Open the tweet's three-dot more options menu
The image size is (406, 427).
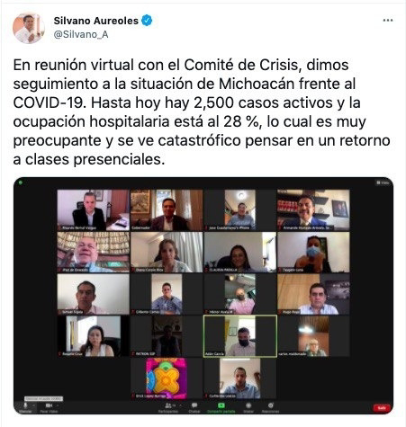[x=388, y=21]
